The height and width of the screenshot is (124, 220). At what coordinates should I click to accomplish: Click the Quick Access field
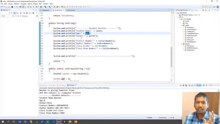206,7
